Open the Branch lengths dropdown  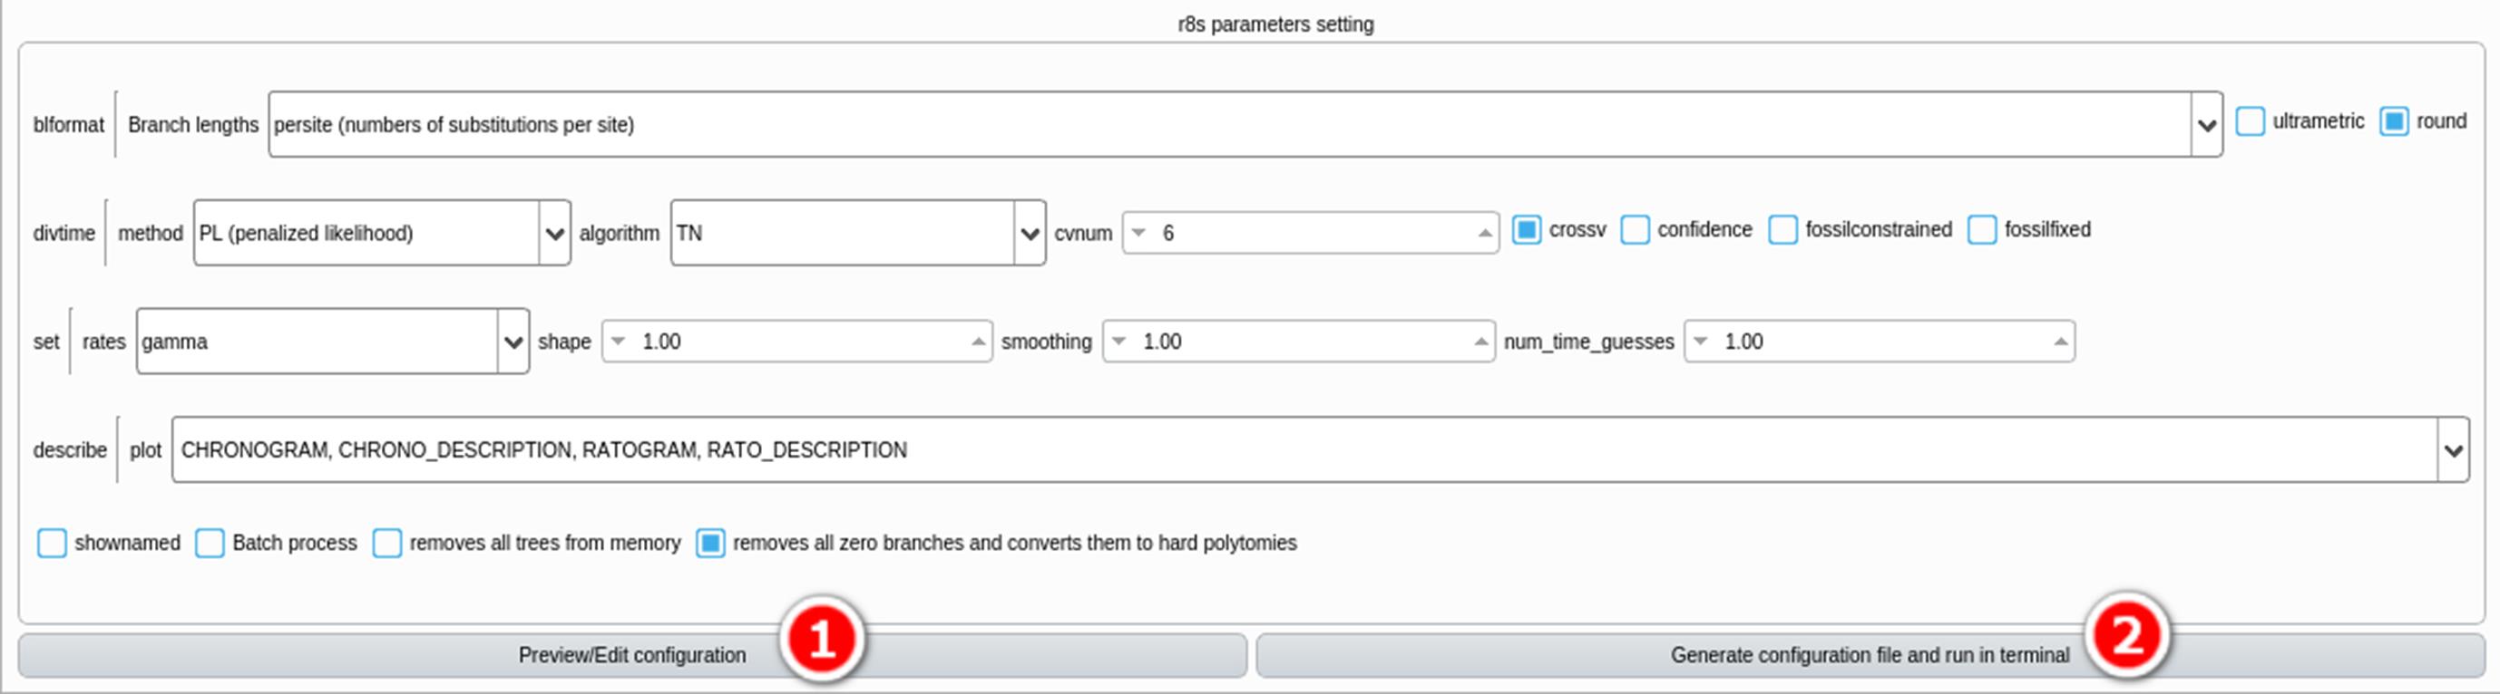click(x=2206, y=124)
